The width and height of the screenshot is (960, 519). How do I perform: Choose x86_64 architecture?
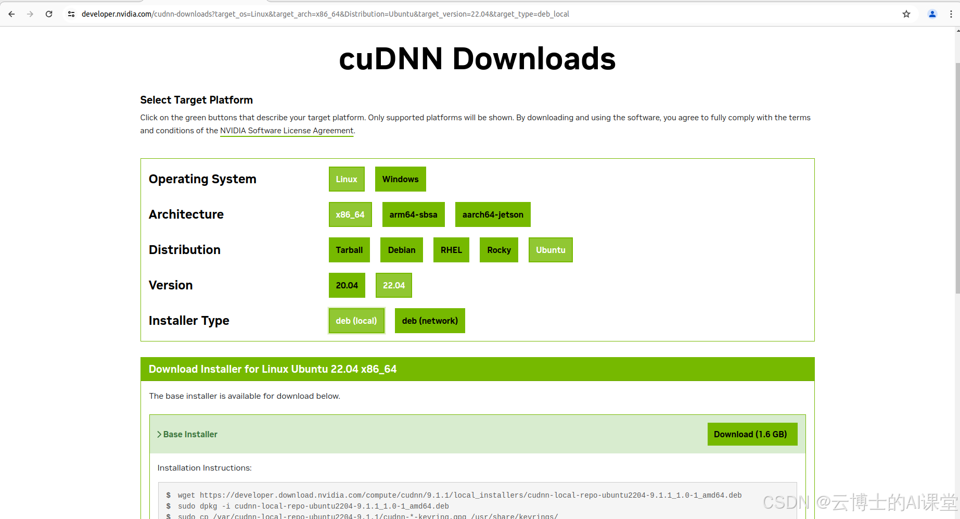350,214
